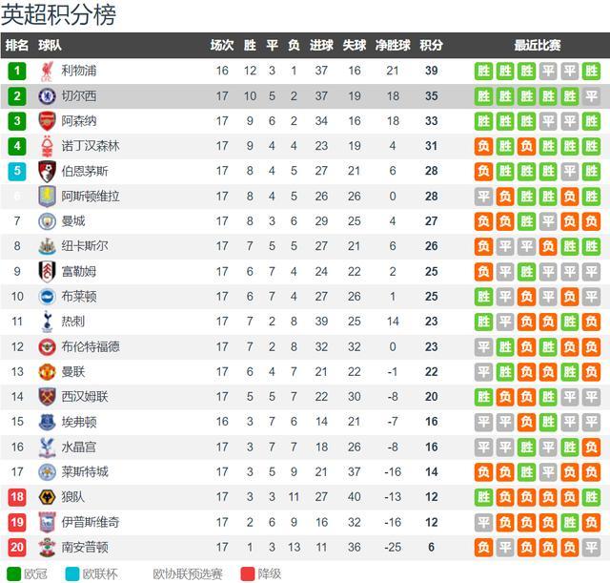Open team name 阿斯顿维拉
This screenshot has width=610, height=583.
(91, 197)
